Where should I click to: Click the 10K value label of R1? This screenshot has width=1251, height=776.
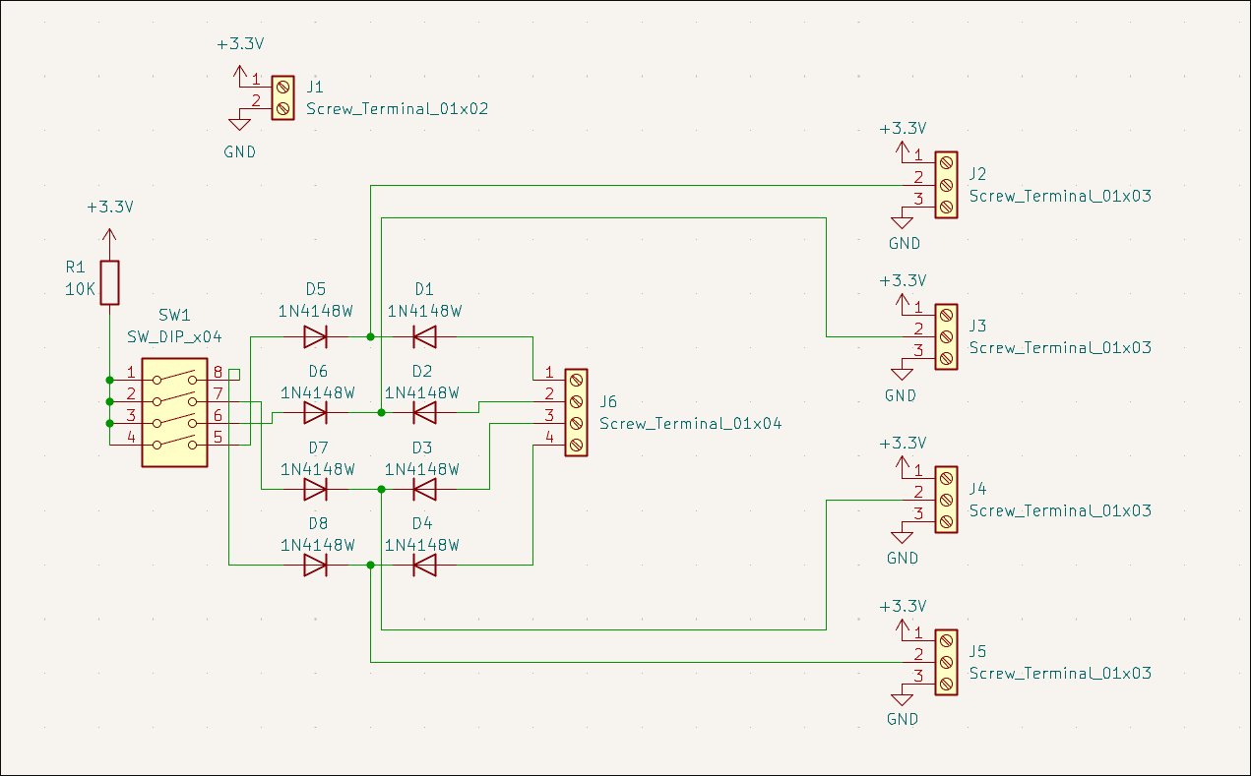pos(81,290)
